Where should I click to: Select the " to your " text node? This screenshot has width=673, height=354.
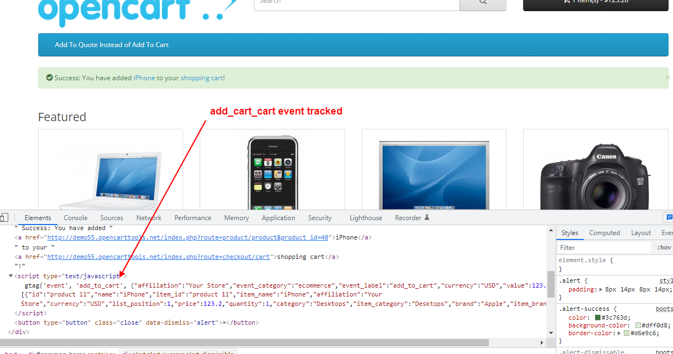(34, 247)
